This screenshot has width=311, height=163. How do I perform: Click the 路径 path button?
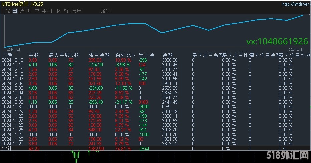tap(106, 11)
